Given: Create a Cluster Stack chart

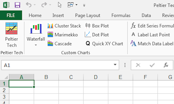Looking at the screenshot, I should pos(64,26).
